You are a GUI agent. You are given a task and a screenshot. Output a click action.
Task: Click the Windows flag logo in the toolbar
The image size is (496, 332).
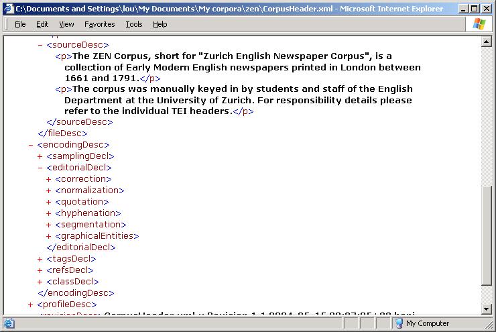[480, 24]
